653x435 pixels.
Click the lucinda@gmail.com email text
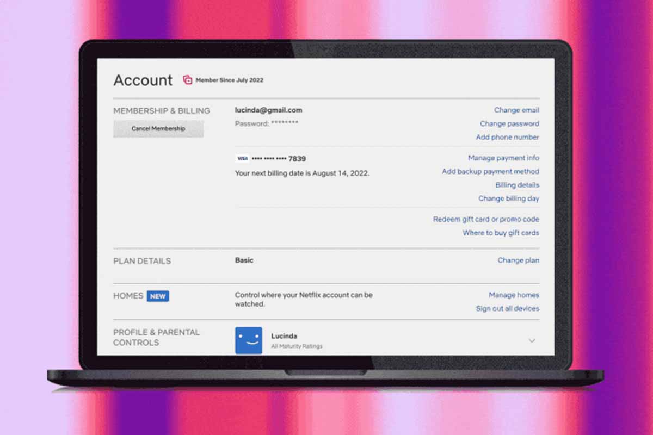point(268,110)
